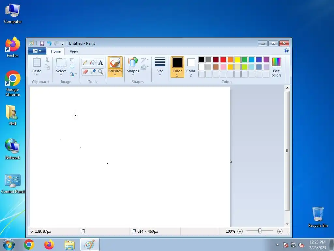Show hidden system tray icons arrow
Viewport: 334px width, 251px height.
(x=277, y=245)
